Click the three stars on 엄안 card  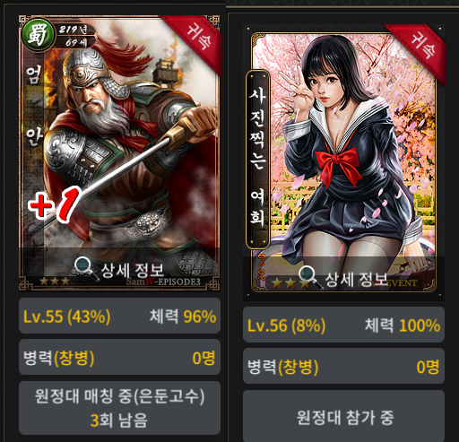54,282
